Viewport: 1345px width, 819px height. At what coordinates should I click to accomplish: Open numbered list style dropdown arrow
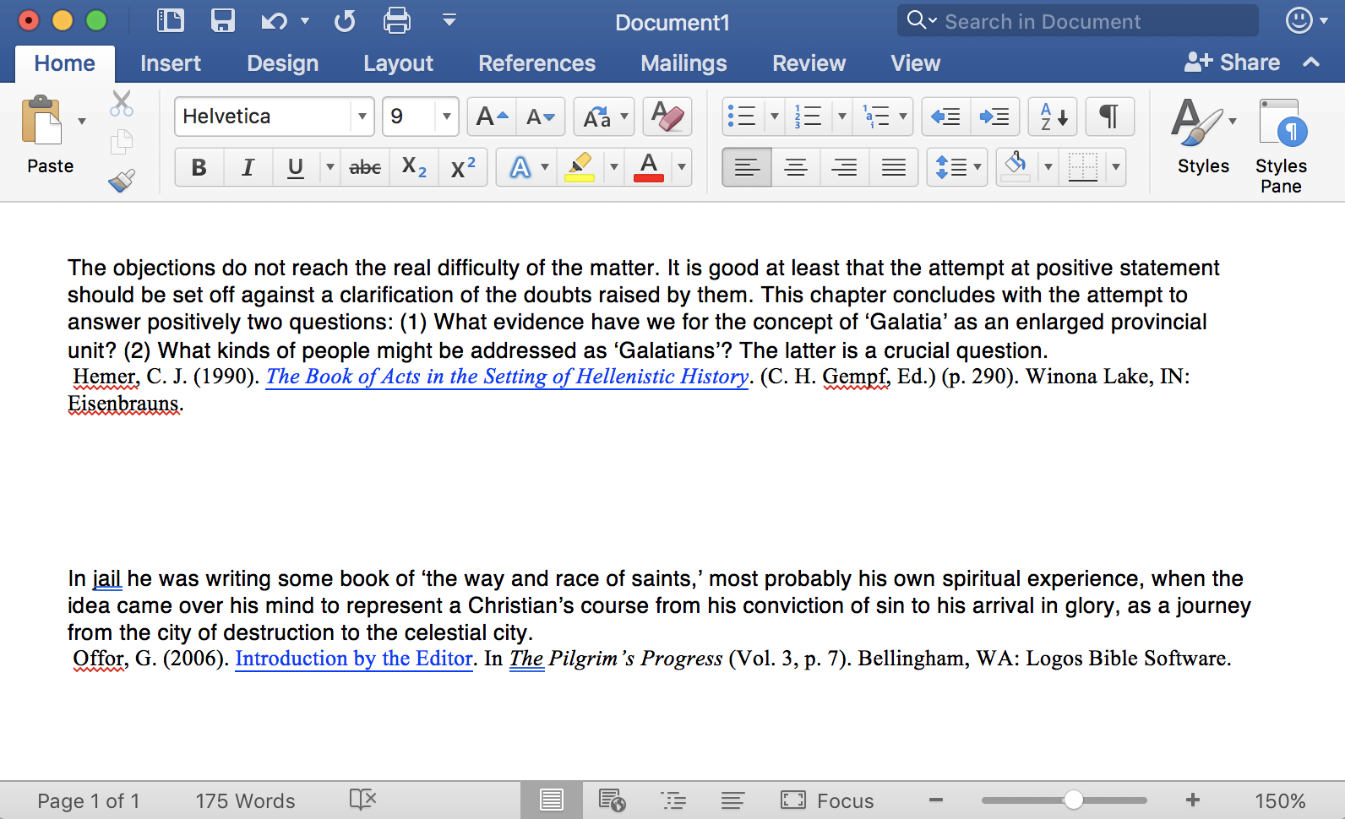click(x=841, y=117)
